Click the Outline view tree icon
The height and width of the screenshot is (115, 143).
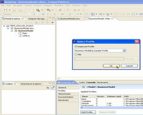point(48,88)
